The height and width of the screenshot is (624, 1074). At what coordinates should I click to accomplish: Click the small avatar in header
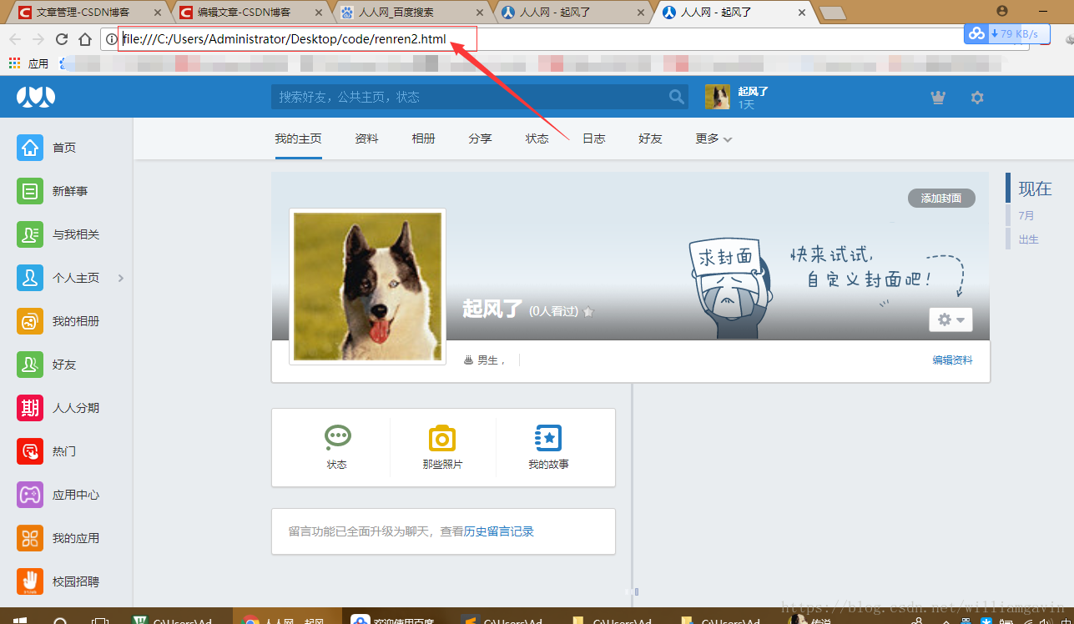click(718, 97)
